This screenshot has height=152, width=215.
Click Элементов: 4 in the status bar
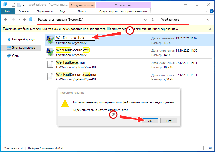14,148
